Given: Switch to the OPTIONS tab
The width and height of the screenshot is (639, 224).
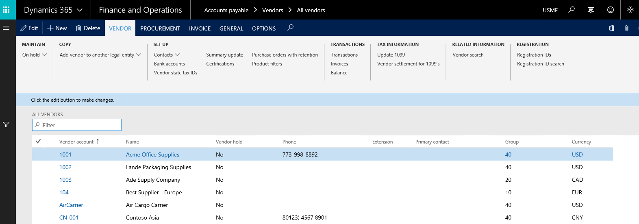Looking at the screenshot, I should pyautogui.click(x=264, y=28).
